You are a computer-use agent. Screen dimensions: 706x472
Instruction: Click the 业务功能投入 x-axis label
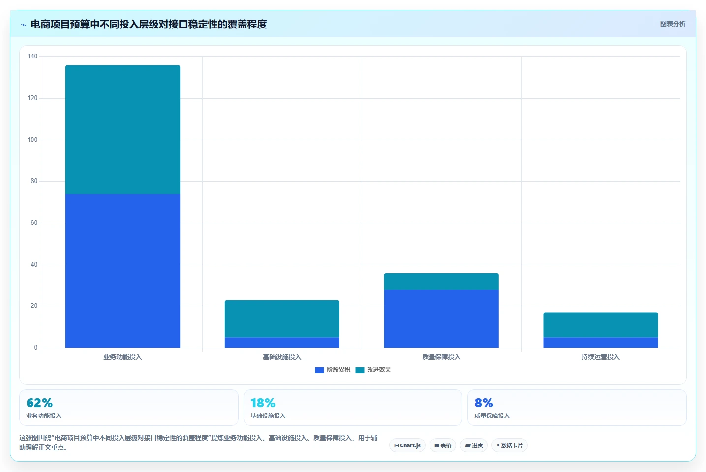[x=123, y=357]
